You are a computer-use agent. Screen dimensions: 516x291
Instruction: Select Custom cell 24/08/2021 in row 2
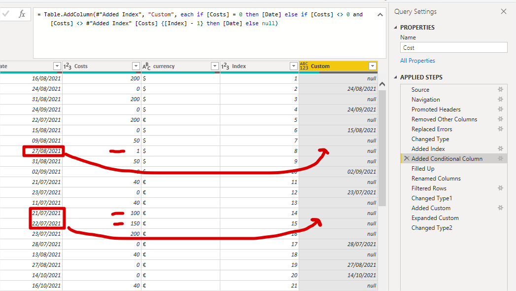tap(338, 89)
